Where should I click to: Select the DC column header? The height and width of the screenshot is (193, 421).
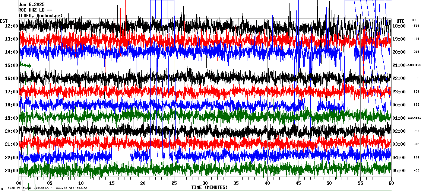coord(414,20)
